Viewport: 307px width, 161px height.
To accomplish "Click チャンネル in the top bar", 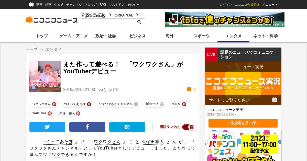I will click(x=74, y=5).
